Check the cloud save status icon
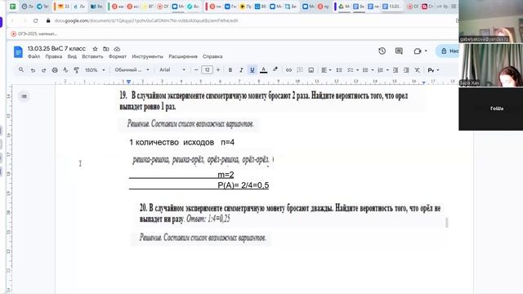Viewport: 523px width, 294px height. click(x=117, y=49)
